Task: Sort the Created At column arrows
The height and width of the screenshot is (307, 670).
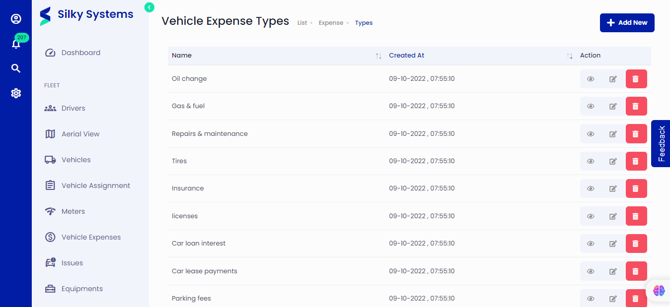Action: pyautogui.click(x=569, y=56)
